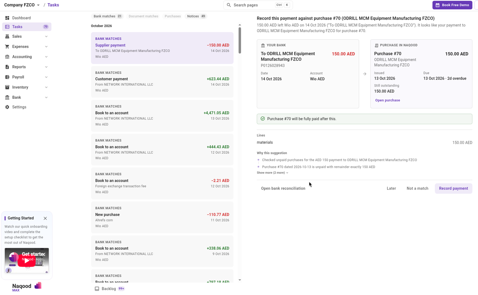
Task: Click the Settings gear icon
Action: [7, 107]
